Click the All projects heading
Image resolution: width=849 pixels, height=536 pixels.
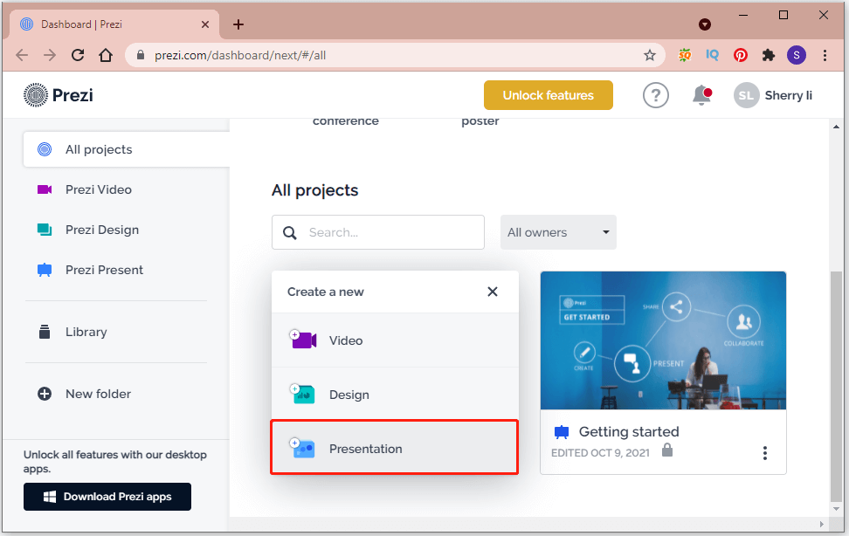tap(314, 190)
